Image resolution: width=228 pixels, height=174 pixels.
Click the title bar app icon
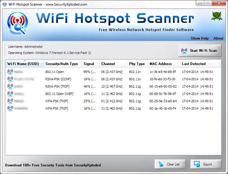5,4
